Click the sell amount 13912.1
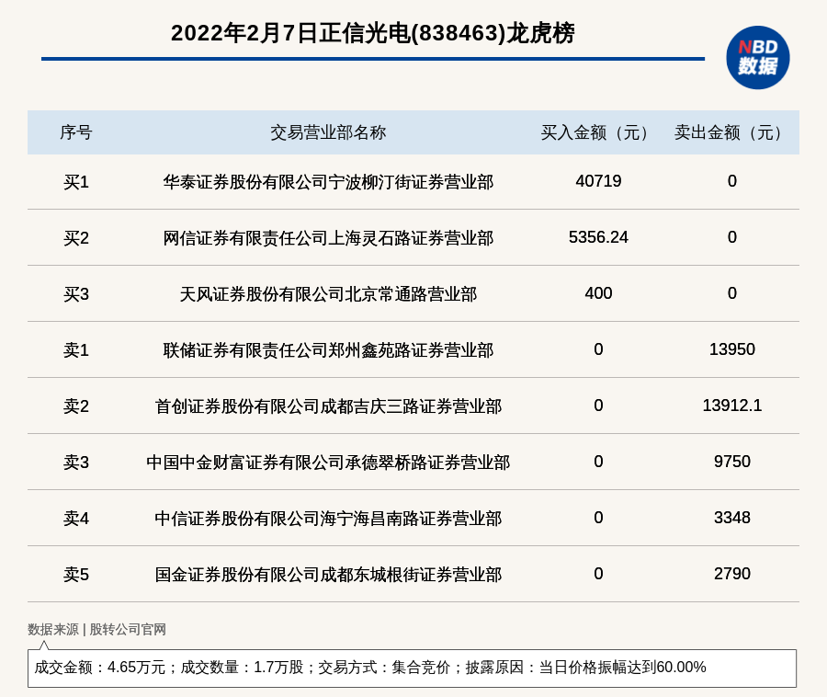 (731, 406)
